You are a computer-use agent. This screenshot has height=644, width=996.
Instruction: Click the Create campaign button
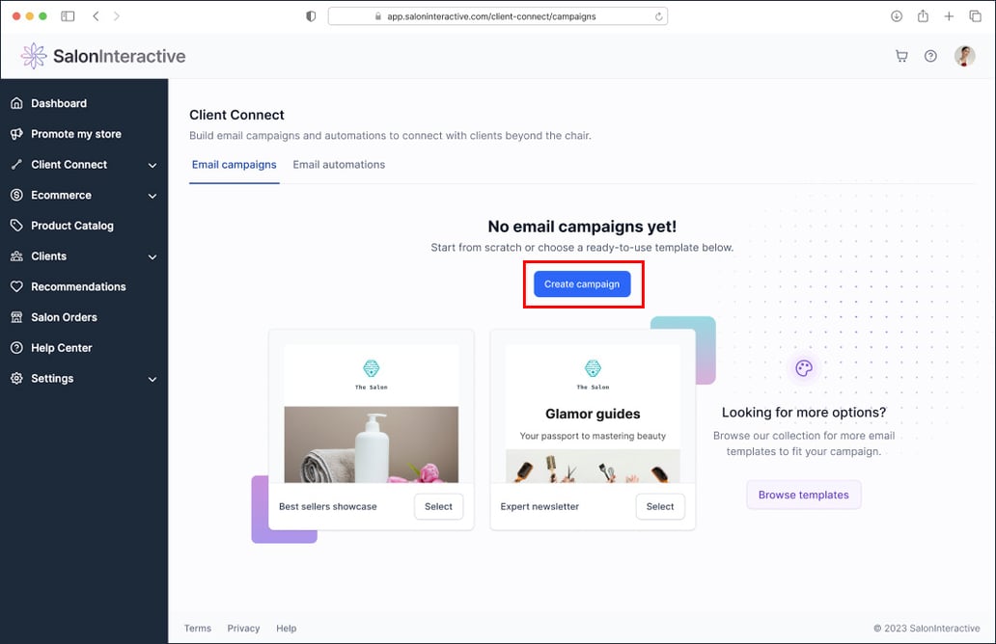tap(581, 283)
